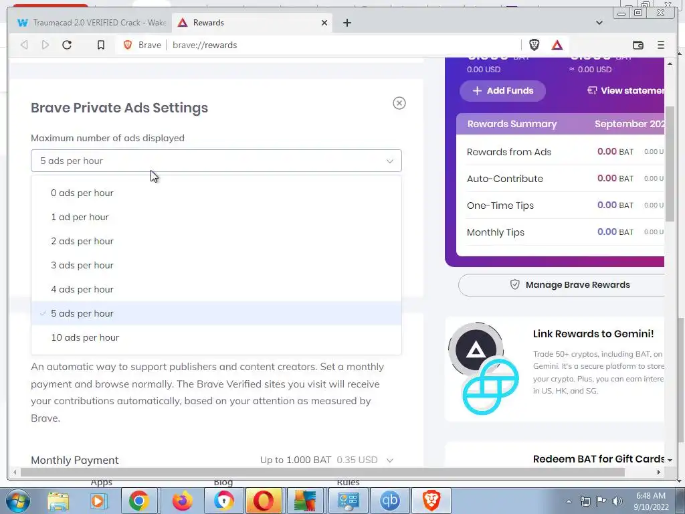Choose 1 ad per hour
The width and height of the screenshot is (685, 514).
[x=216, y=217]
